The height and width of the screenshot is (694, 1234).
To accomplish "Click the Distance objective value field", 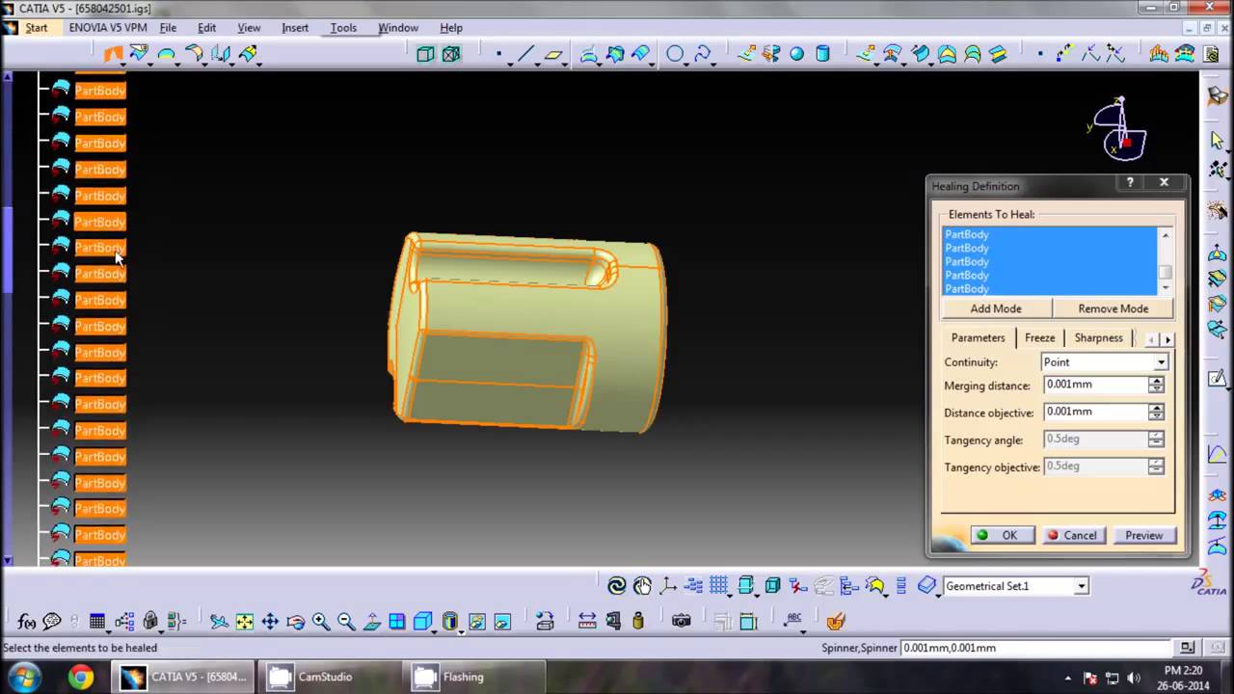I will [x=1095, y=412].
